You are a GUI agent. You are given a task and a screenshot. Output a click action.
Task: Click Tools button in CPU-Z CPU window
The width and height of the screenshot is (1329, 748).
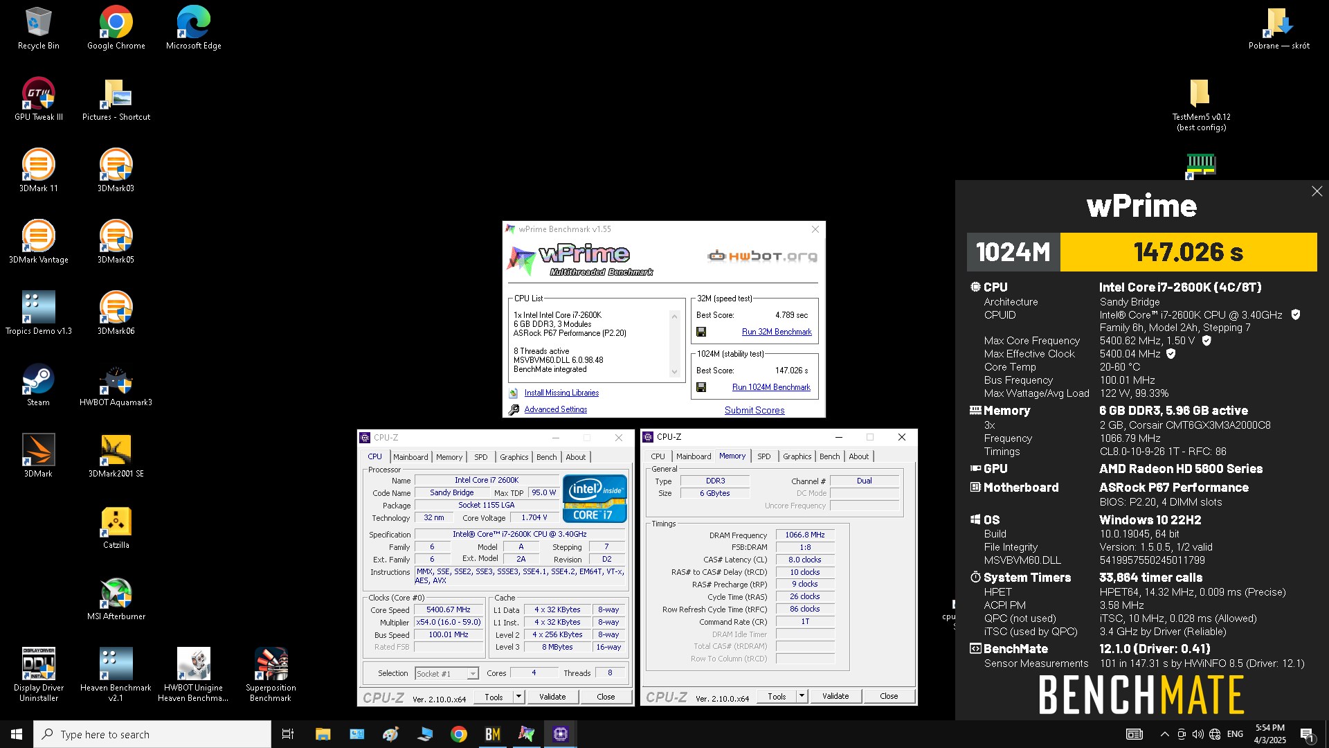pyautogui.click(x=494, y=697)
